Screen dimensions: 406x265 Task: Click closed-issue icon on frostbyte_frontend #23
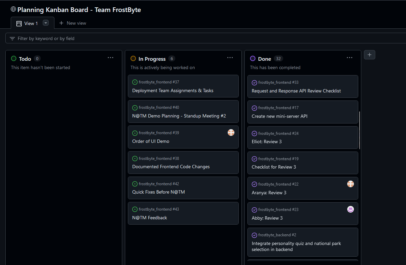(x=254, y=210)
